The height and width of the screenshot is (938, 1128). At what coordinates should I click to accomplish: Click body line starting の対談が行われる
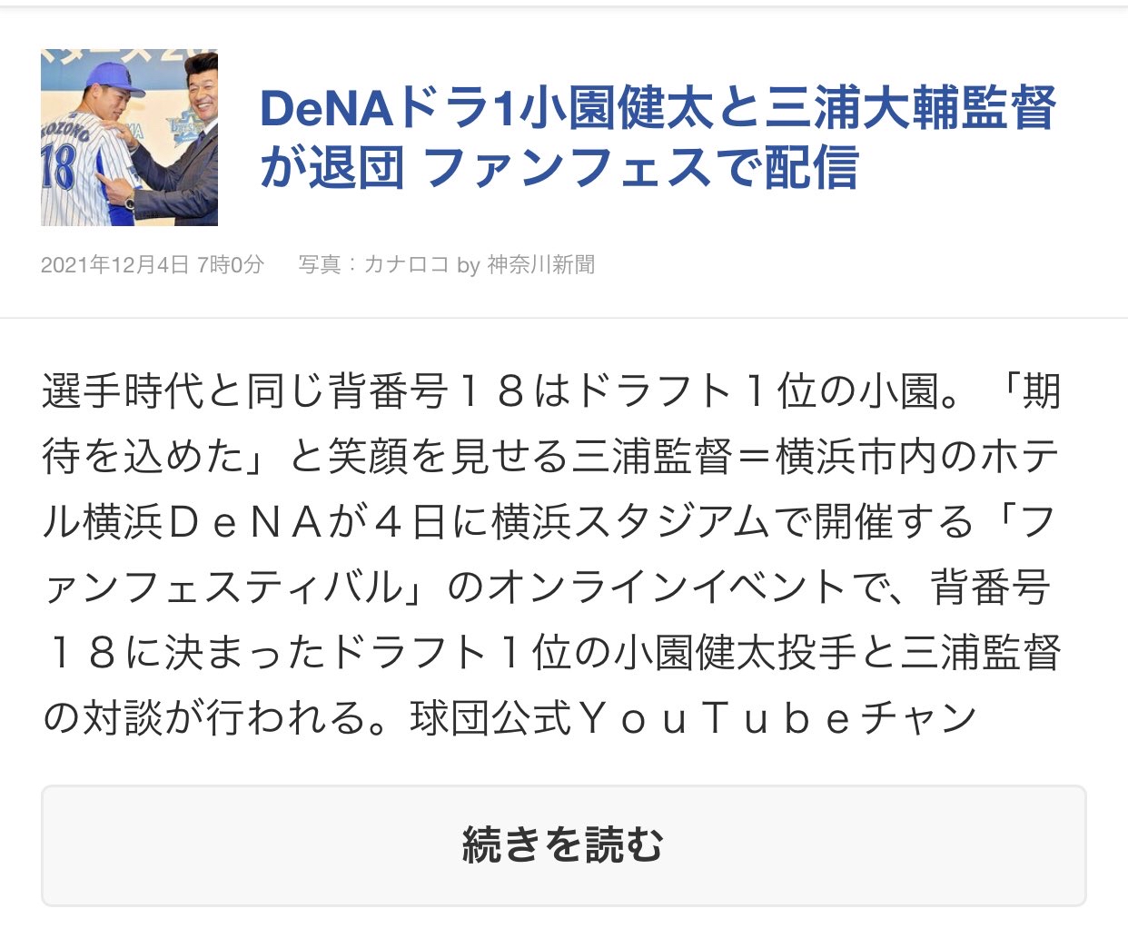[x=510, y=719]
